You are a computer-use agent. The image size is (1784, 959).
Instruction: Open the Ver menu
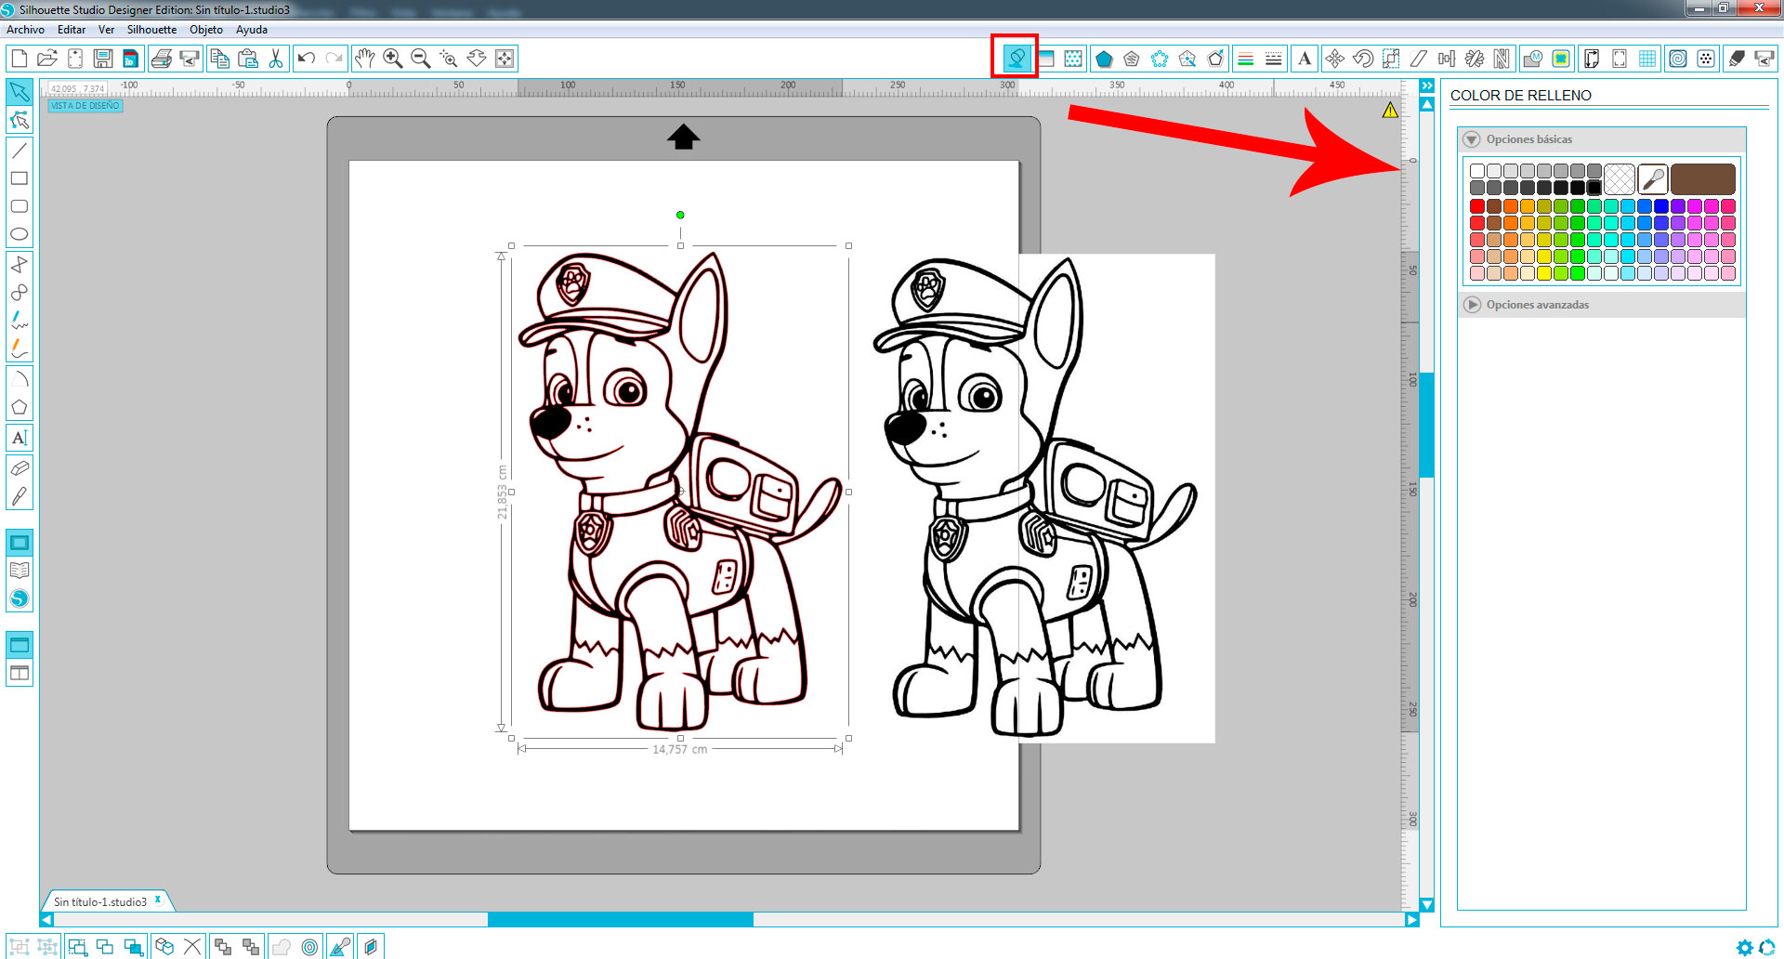(107, 30)
